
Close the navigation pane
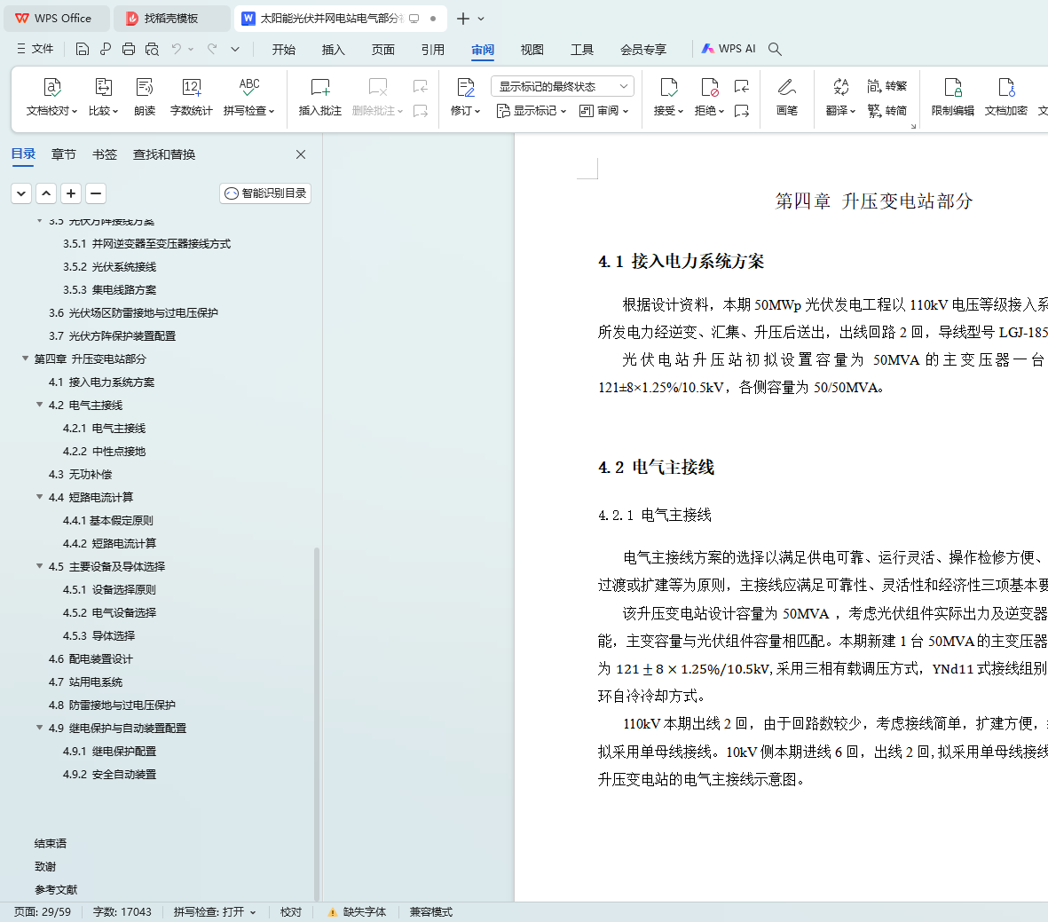tap(301, 154)
